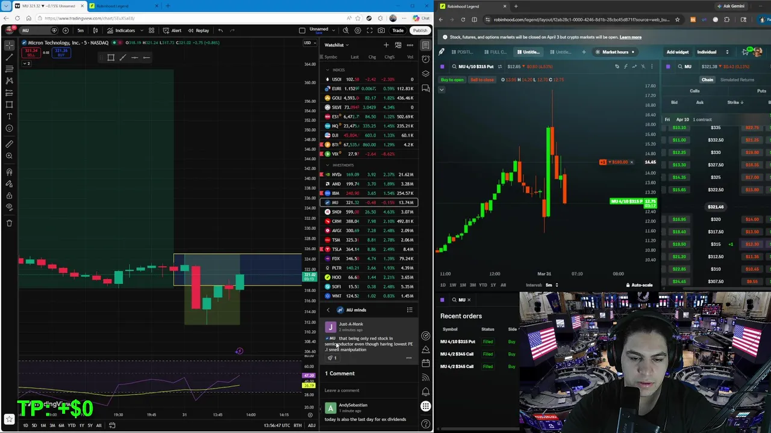Expand the collapsed indicators legend chevron

27,63
